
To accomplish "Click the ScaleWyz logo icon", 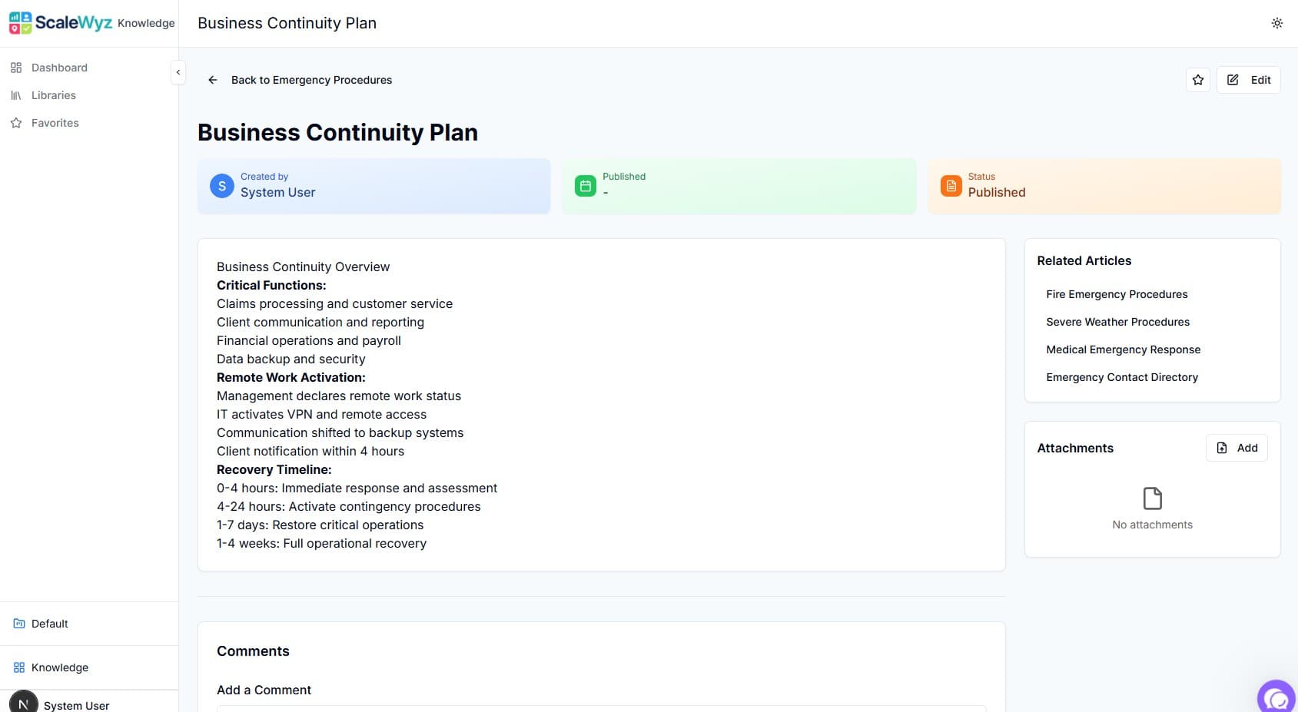I will [x=21, y=23].
